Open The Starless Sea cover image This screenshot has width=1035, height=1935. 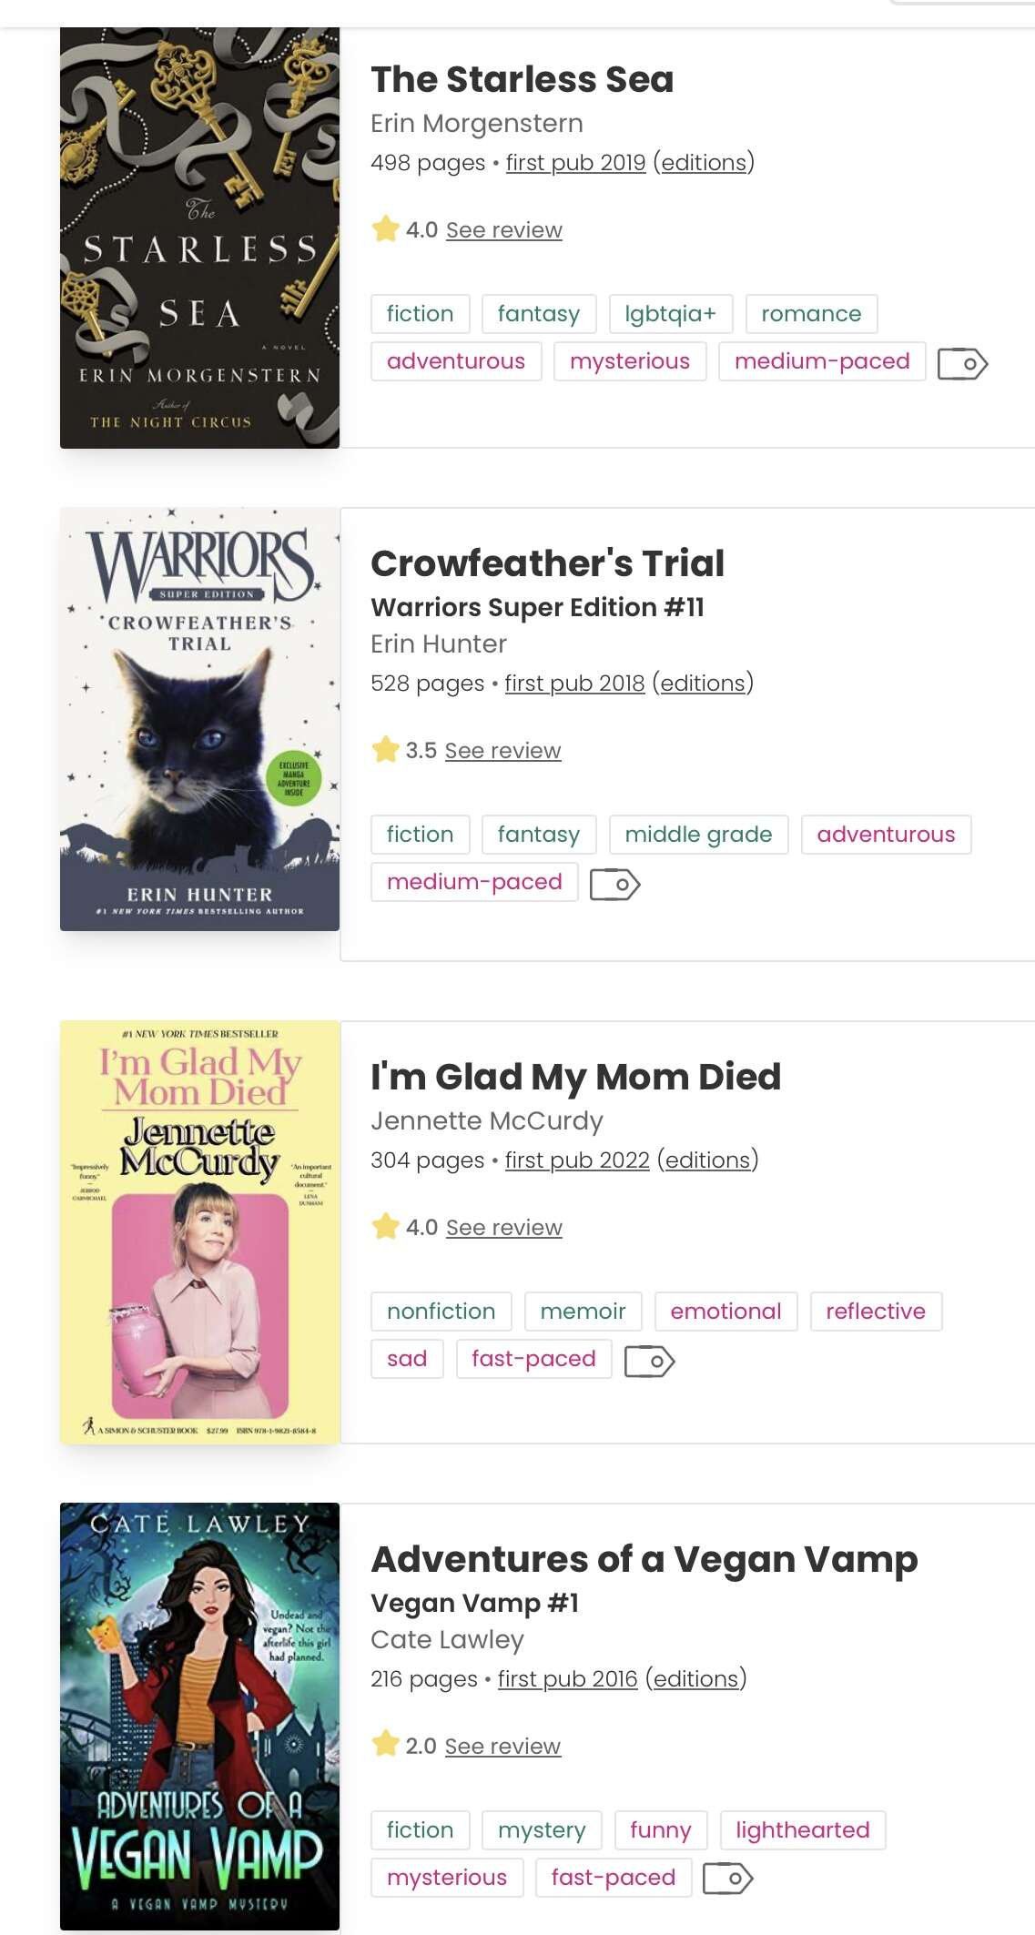(x=199, y=238)
